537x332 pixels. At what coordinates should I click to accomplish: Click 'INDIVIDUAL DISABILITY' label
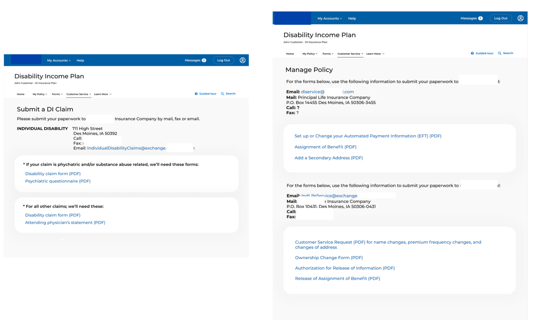pos(42,129)
